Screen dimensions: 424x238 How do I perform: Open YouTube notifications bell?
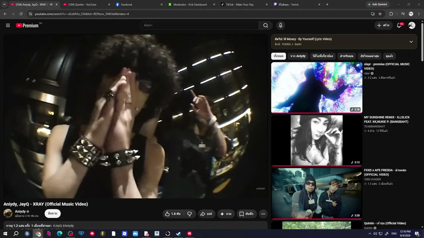tap(399, 25)
